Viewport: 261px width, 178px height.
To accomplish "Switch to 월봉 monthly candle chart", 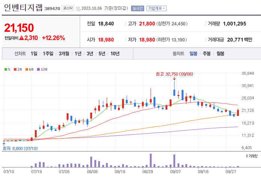I will click(220, 54).
